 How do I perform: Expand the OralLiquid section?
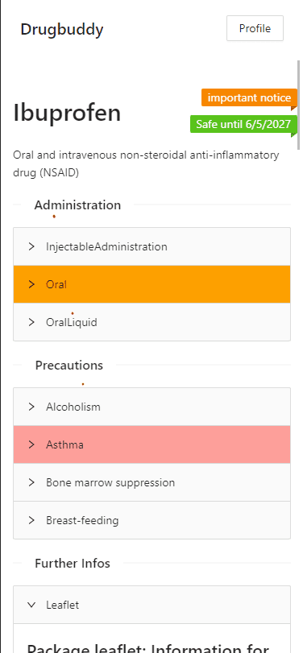(x=151, y=322)
